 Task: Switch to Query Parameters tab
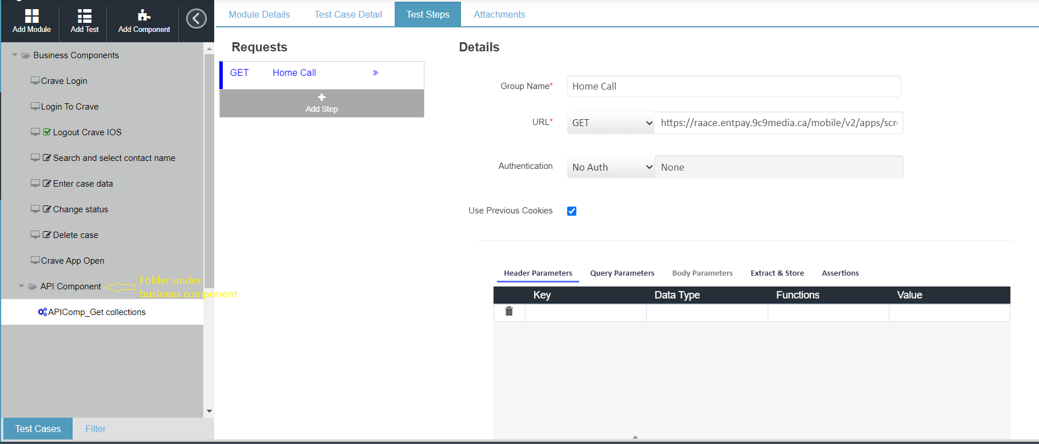(x=623, y=273)
